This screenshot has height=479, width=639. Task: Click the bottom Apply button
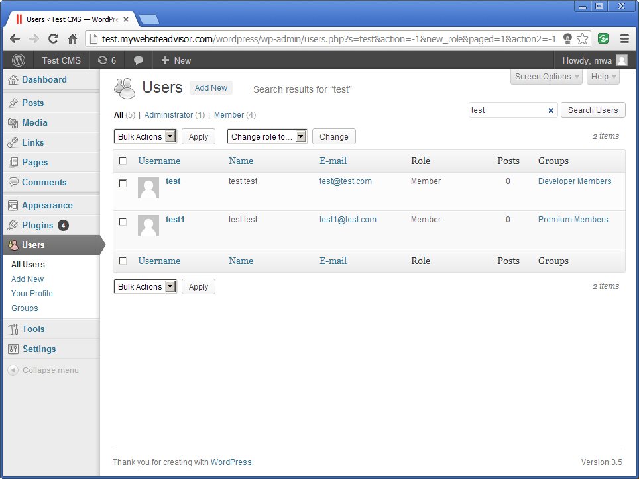[198, 286]
